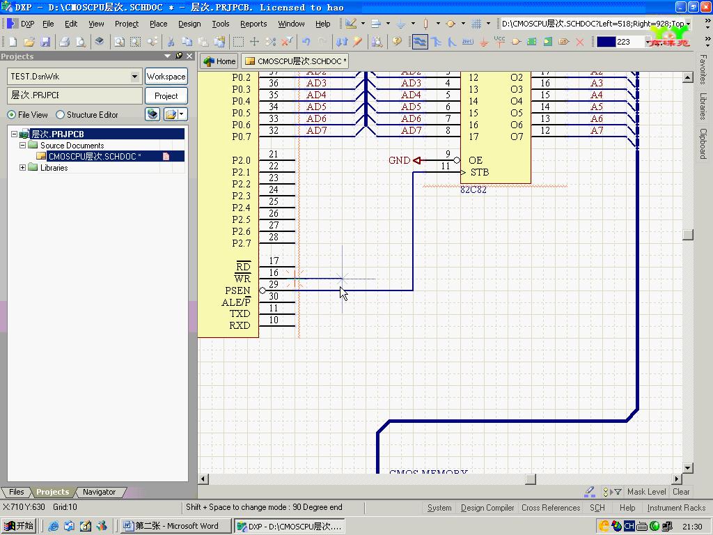The height and width of the screenshot is (535, 713).
Task: Collapse the Source Documents folder
Action: [22, 146]
